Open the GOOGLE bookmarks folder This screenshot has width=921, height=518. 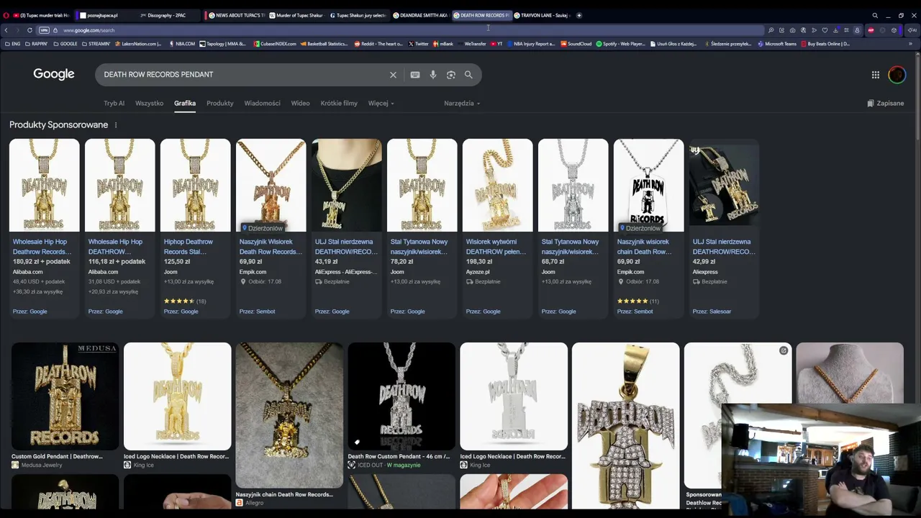[65, 44]
